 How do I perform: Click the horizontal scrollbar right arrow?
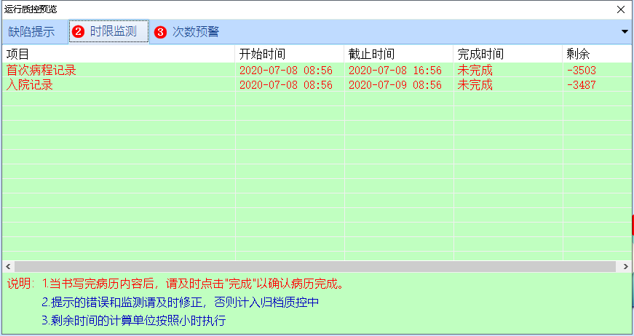pyautogui.click(x=625, y=266)
